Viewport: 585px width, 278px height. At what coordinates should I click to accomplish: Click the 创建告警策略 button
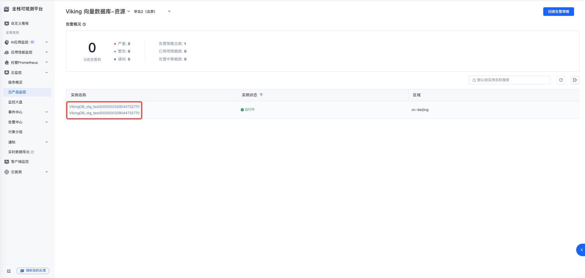coord(558,12)
